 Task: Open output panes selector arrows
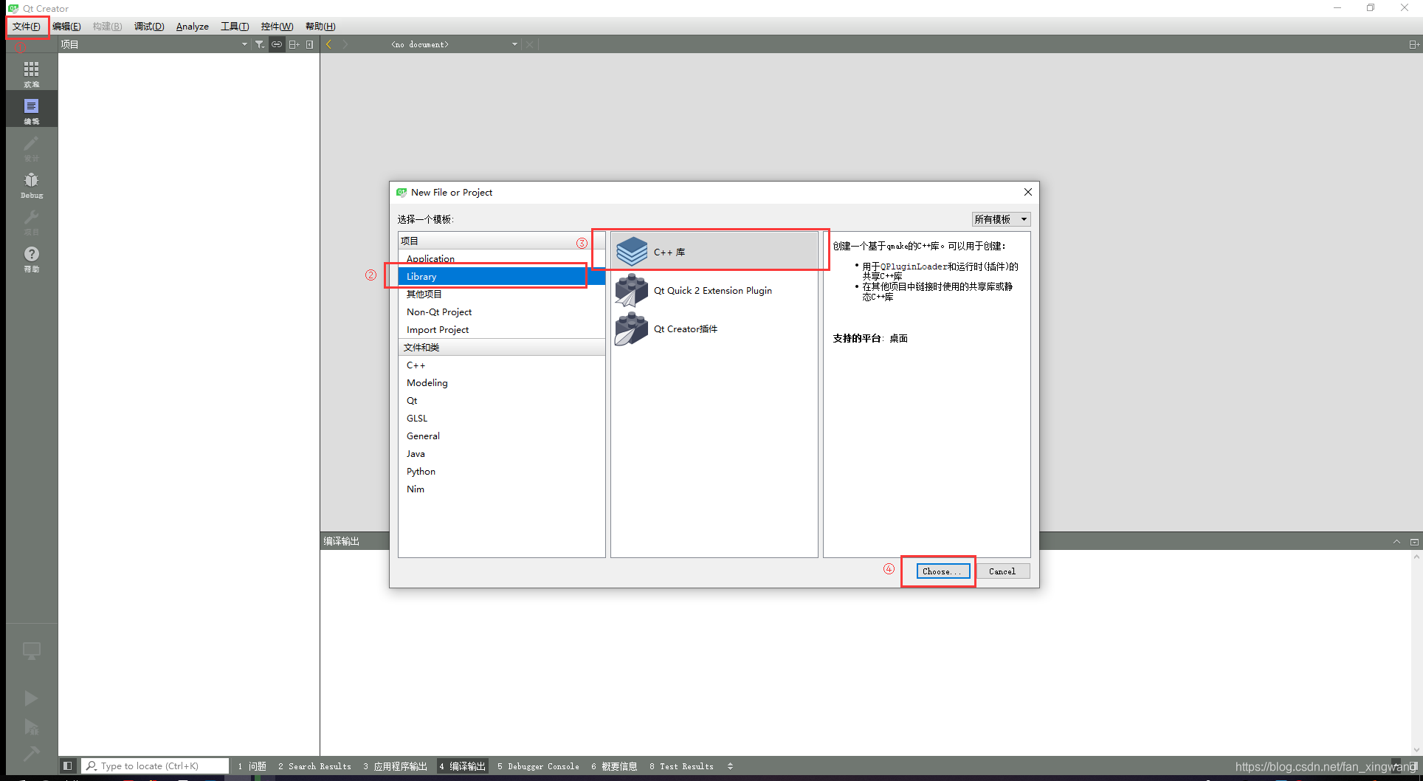click(x=730, y=766)
